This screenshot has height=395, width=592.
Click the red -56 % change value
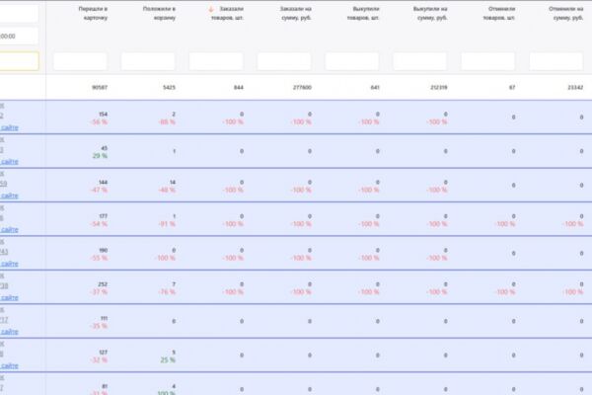click(x=100, y=122)
